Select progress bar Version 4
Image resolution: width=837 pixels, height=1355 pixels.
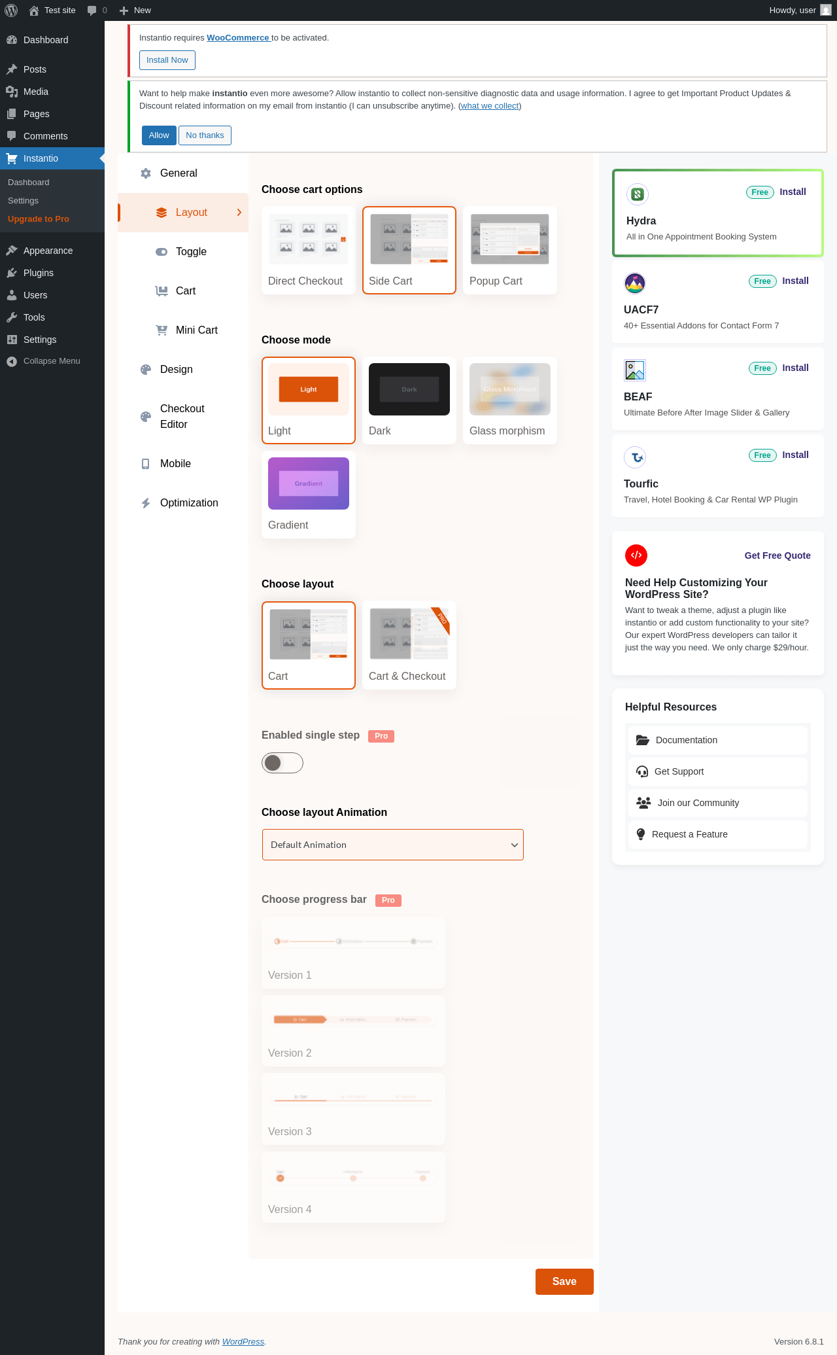[x=353, y=1188]
